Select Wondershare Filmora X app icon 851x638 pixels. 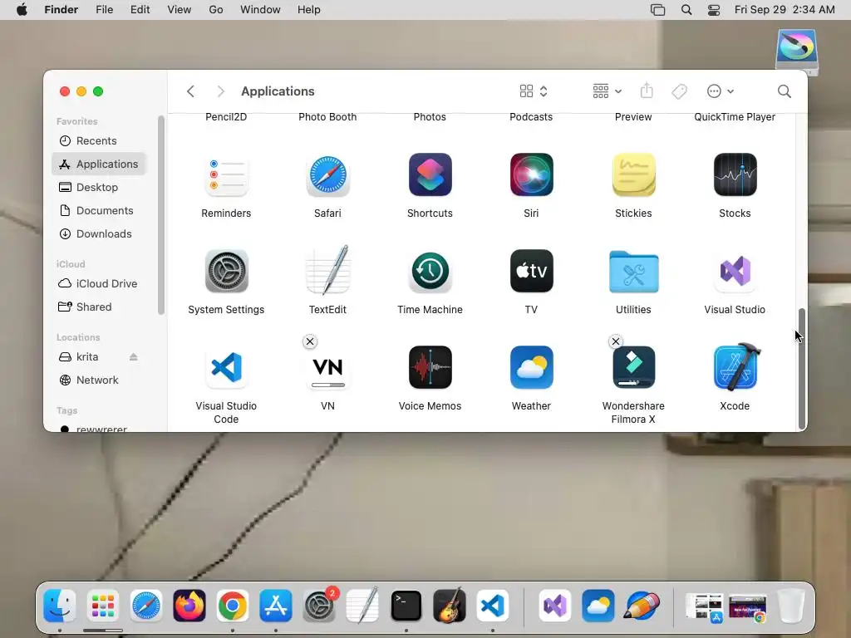click(633, 367)
